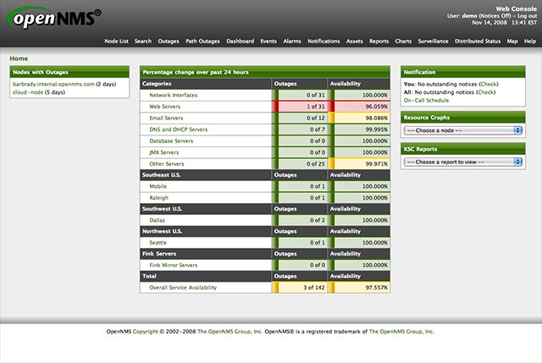The image size is (542, 363).
Task: Open the Assets page
Action: [x=354, y=41]
